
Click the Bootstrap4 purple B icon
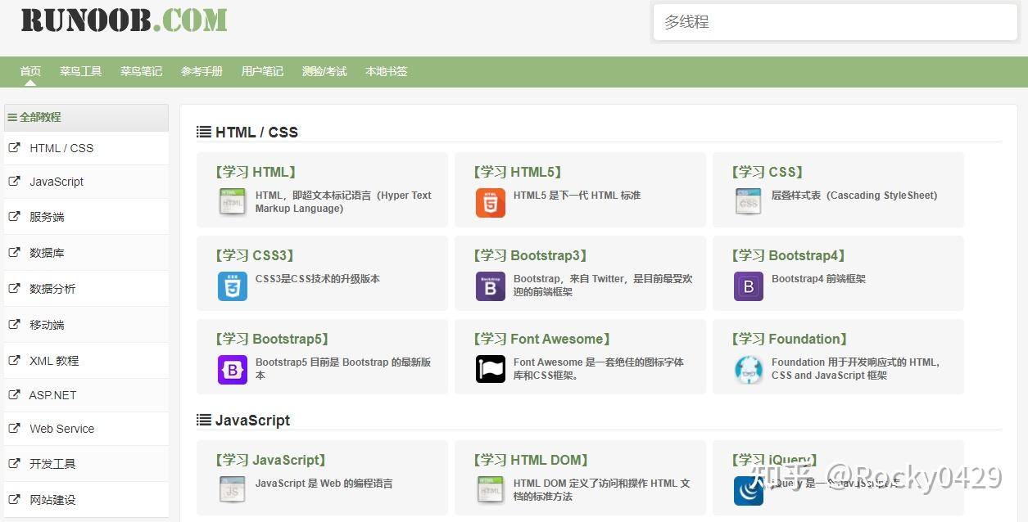tap(748, 286)
